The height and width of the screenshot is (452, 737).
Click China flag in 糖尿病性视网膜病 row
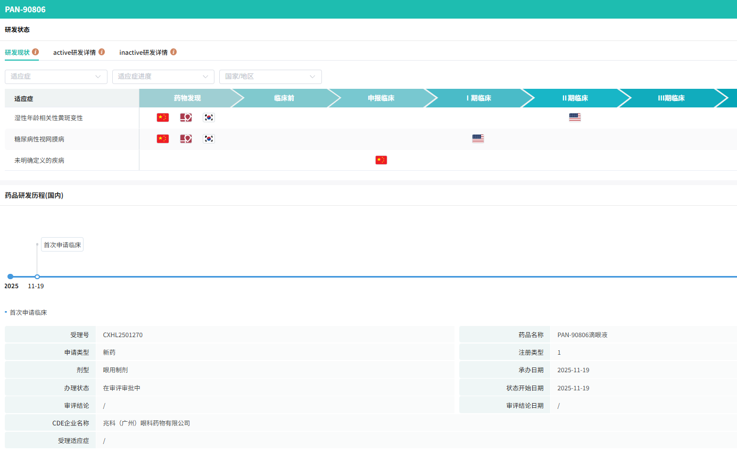[x=162, y=139]
